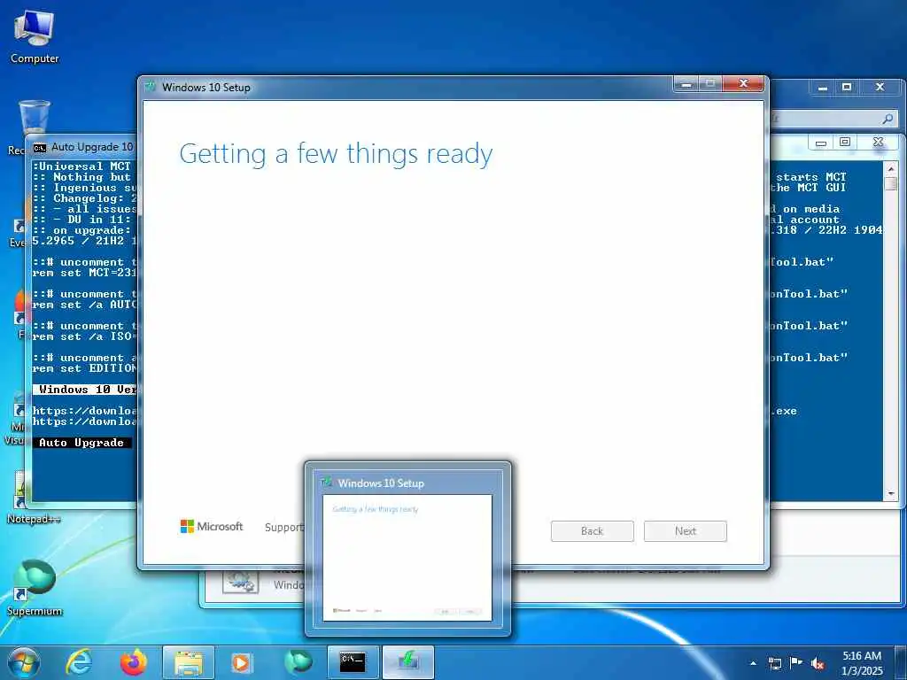Close the Windows 10 Setup window

743,84
